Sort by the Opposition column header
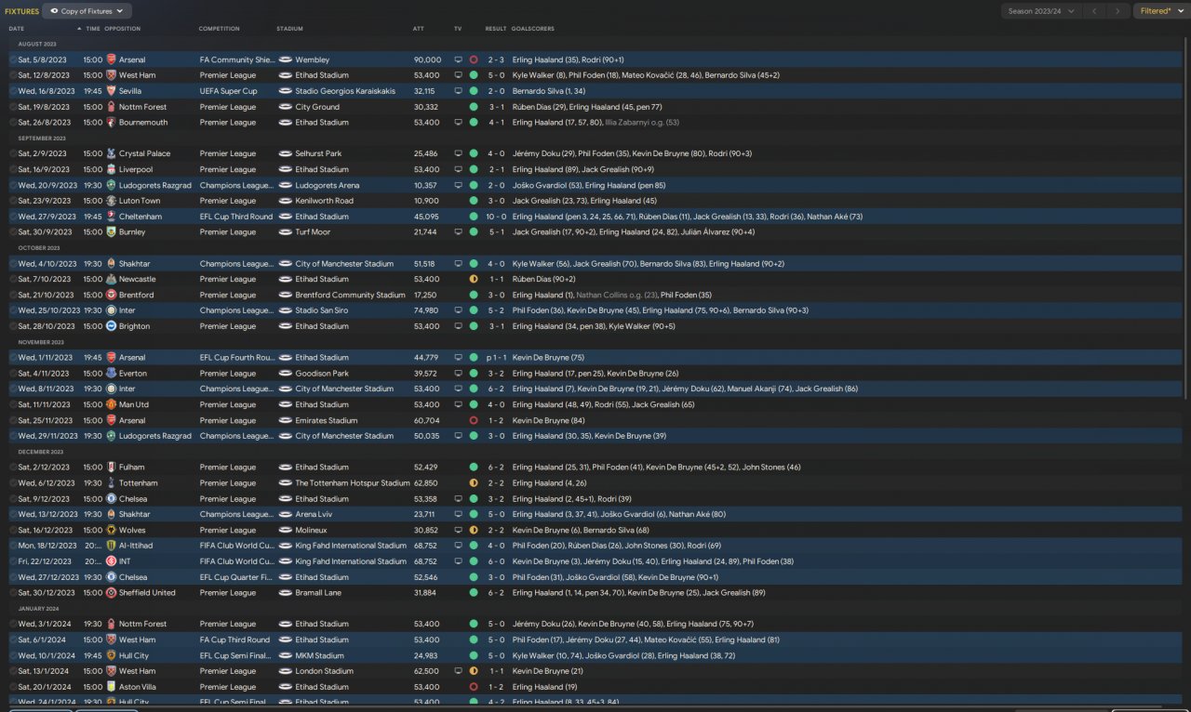Image resolution: width=1191 pixels, height=712 pixels. [x=123, y=29]
